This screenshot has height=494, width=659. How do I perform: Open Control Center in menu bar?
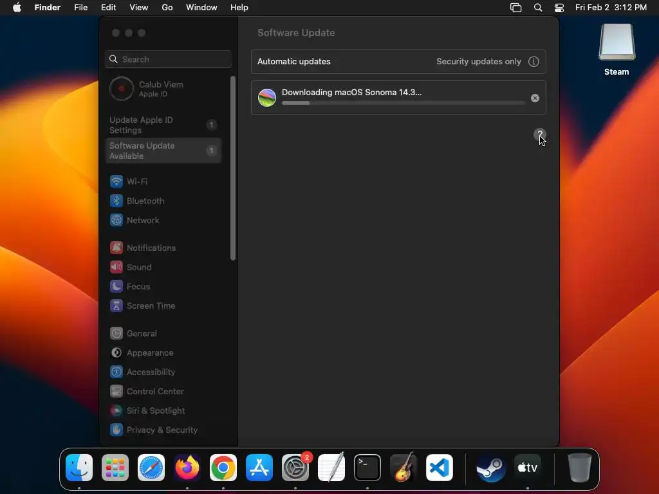coord(559,8)
